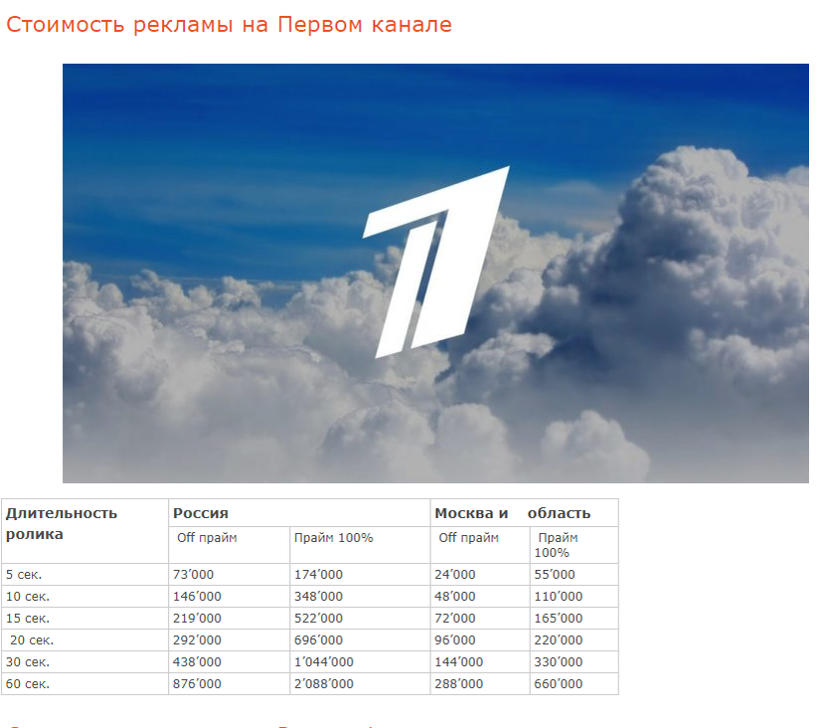Click 'Прайм 100%' subheader under Россия

[333, 538]
